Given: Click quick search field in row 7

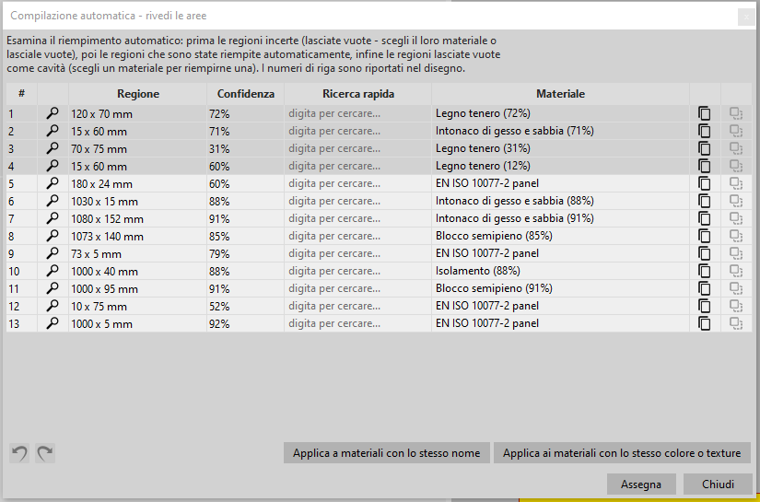Looking at the screenshot, I should click(357, 218).
